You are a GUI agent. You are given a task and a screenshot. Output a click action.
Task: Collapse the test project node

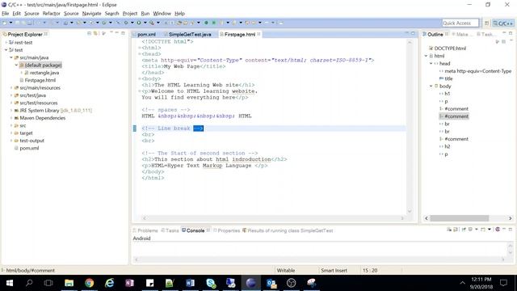[6, 50]
